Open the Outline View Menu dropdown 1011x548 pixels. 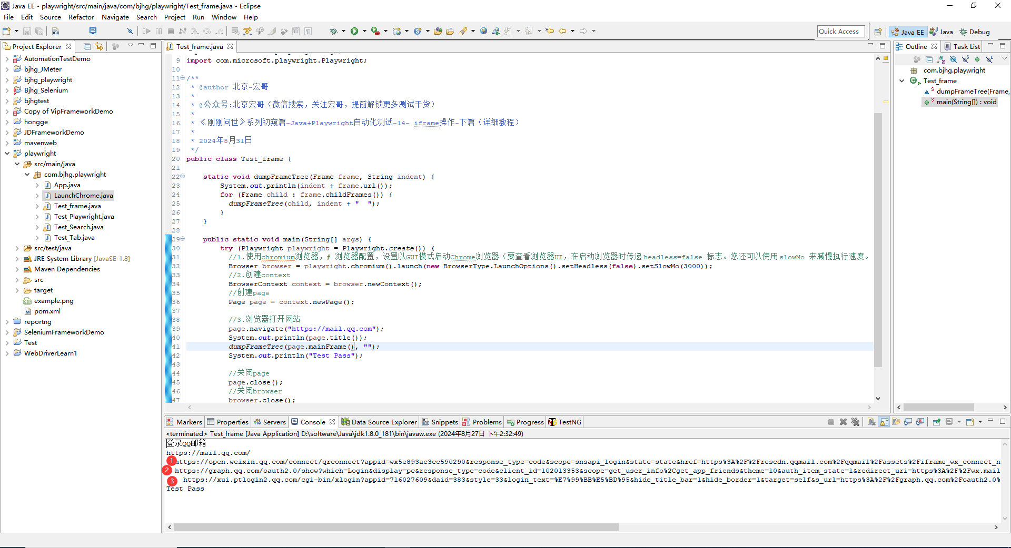[x=1004, y=58]
